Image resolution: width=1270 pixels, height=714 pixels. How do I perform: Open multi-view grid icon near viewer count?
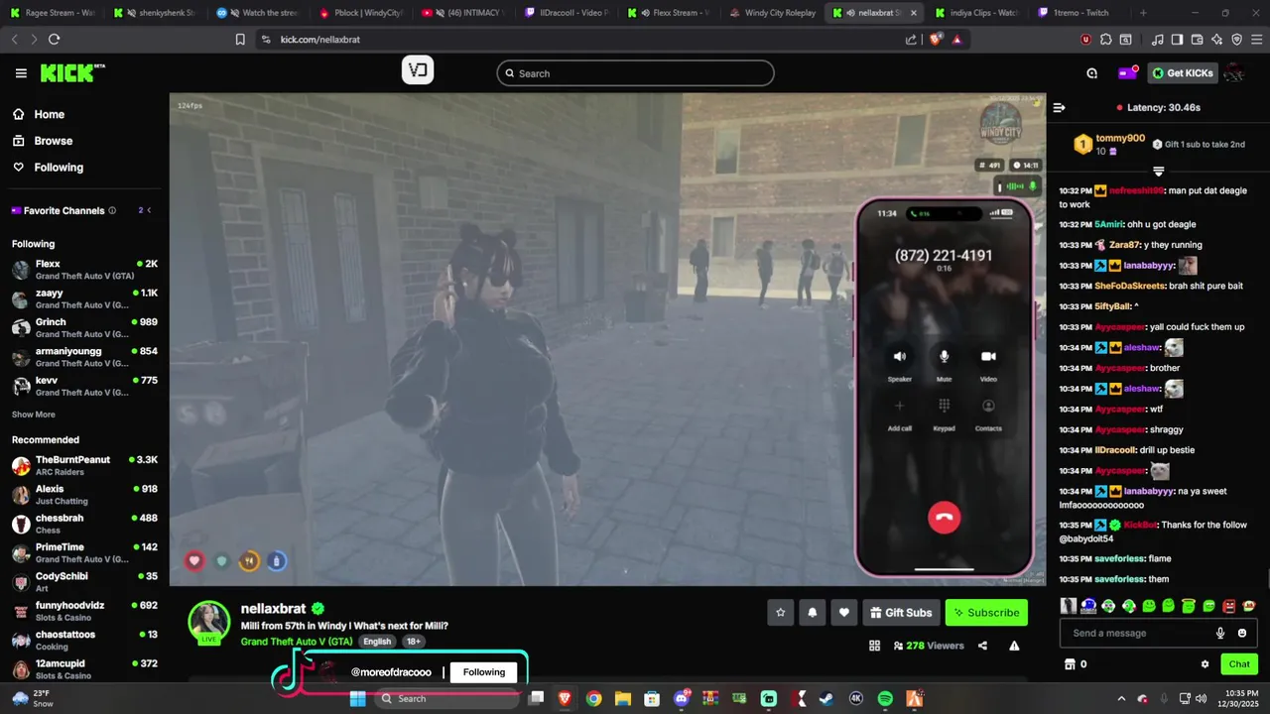874,646
